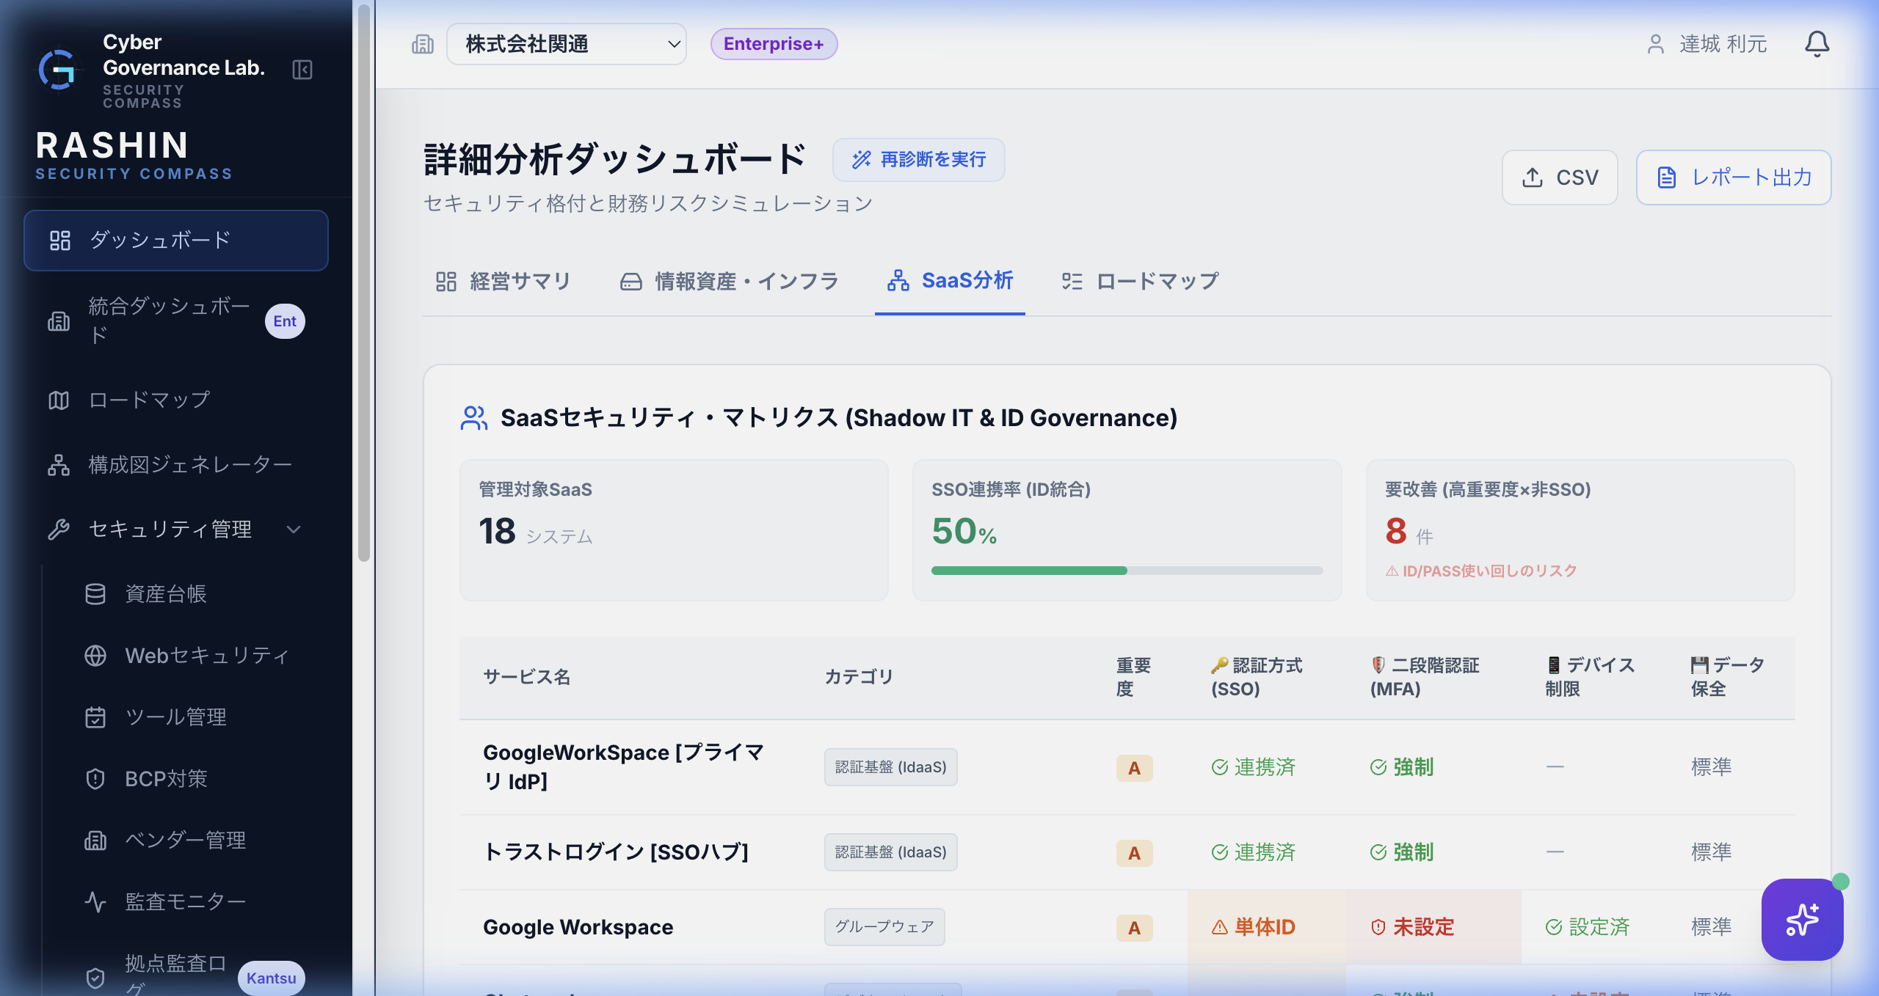Click the 設定済 device restriction cell
Screen dimensions: 1879x996
point(1587,927)
